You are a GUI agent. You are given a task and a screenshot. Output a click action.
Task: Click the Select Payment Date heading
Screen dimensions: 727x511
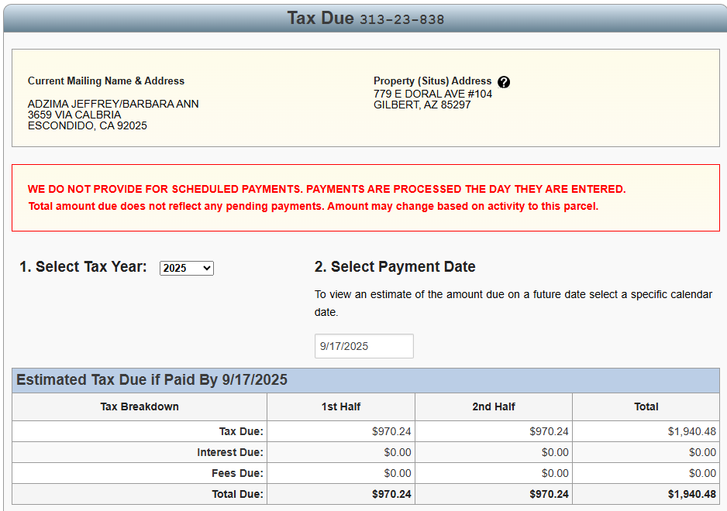pyautogui.click(x=395, y=267)
